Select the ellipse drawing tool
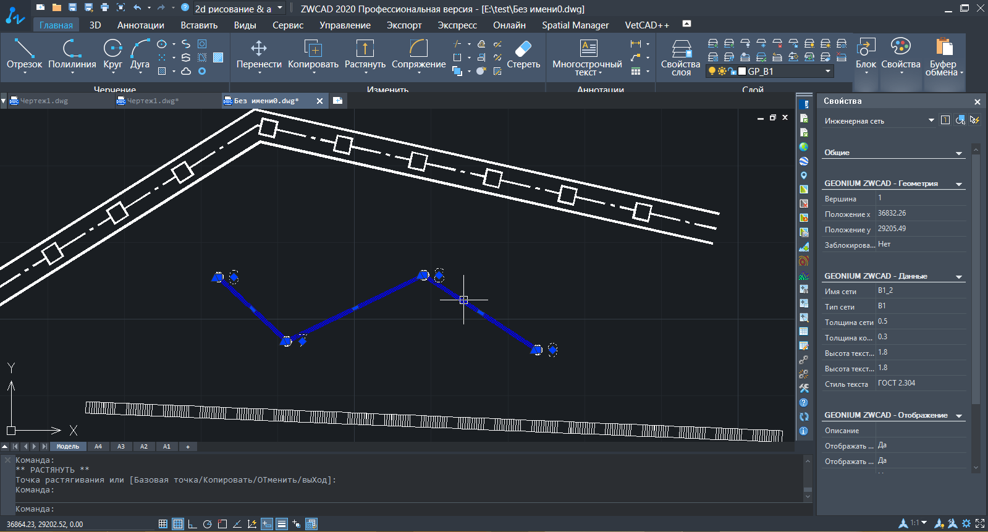 tap(162, 44)
